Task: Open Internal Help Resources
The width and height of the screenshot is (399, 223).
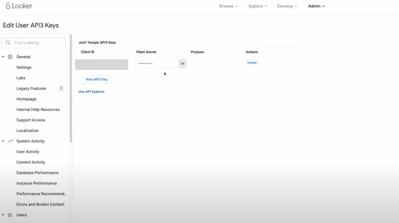Action: click(38, 110)
